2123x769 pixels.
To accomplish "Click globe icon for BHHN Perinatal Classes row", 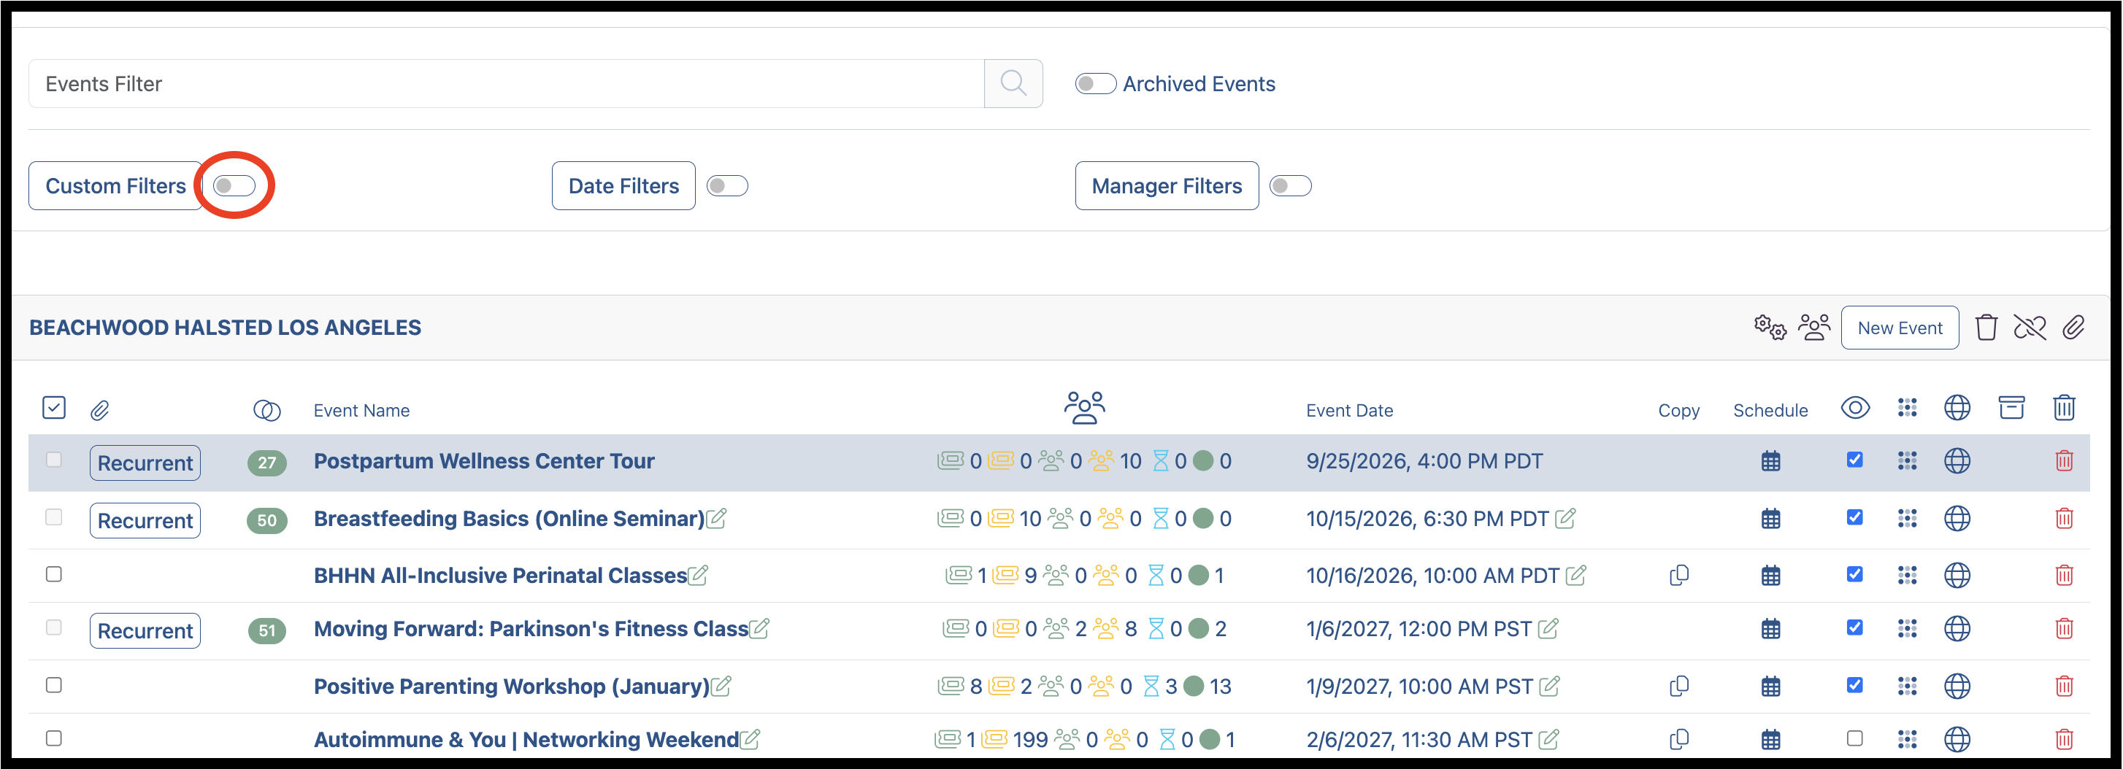I will [x=1957, y=575].
